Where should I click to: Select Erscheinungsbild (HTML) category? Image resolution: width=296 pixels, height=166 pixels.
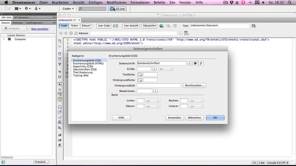click(x=88, y=64)
